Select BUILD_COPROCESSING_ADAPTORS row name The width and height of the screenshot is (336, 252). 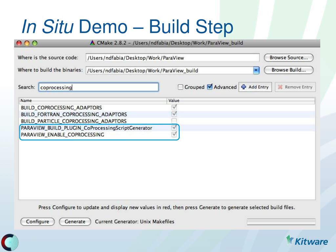[61, 108]
